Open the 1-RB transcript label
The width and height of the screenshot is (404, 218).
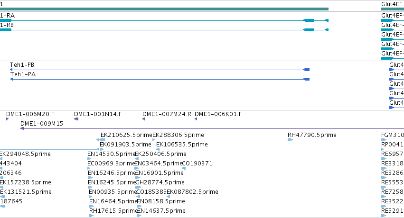click(7, 25)
